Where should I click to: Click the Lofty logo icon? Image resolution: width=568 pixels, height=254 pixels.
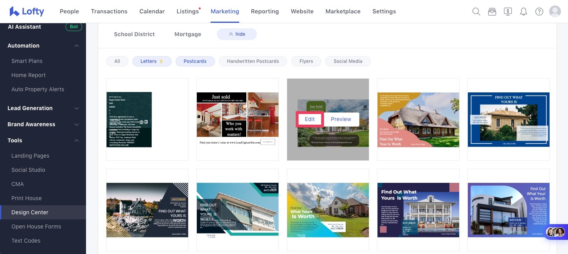15,11
